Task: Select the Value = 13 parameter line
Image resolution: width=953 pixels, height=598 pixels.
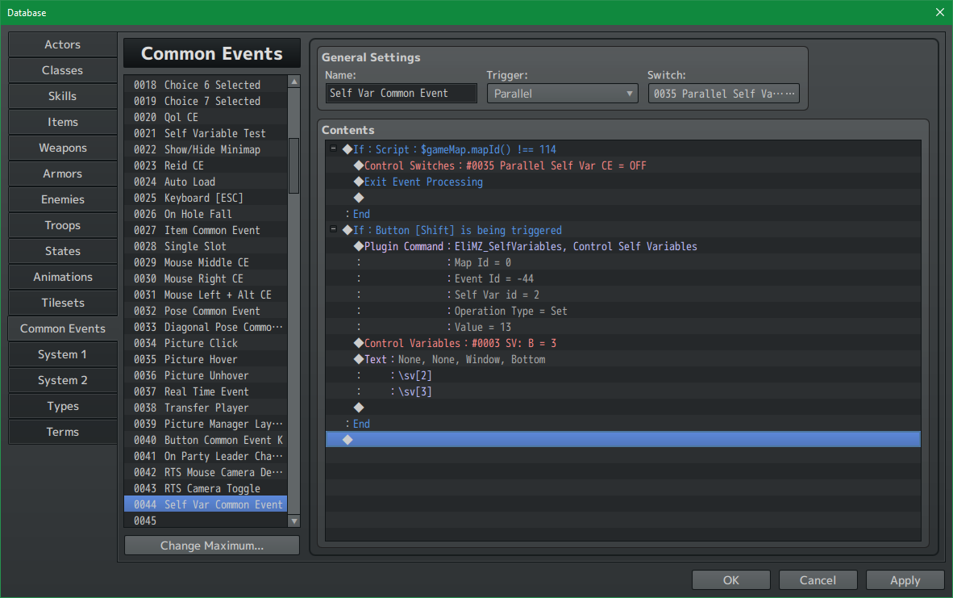Action: tap(623, 327)
